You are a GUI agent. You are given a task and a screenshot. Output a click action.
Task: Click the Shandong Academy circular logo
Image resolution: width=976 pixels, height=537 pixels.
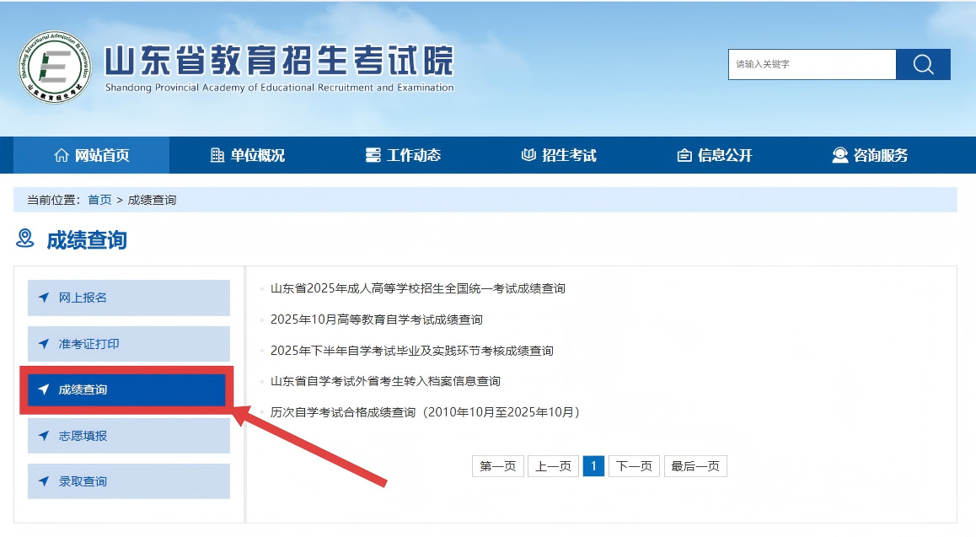tap(55, 66)
